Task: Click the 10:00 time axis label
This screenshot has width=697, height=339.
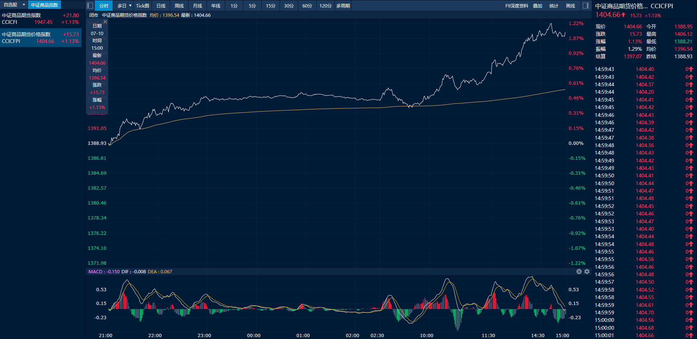Action: point(427,335)
